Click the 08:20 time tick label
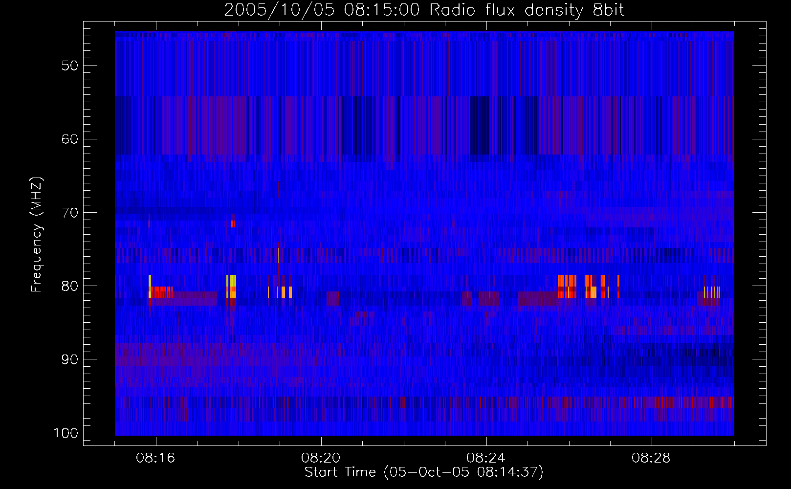 click(321, 458)
